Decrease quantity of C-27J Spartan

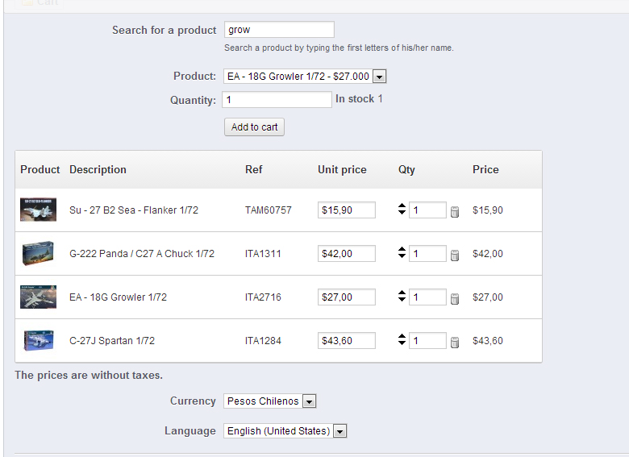click(x=402, y=344)
